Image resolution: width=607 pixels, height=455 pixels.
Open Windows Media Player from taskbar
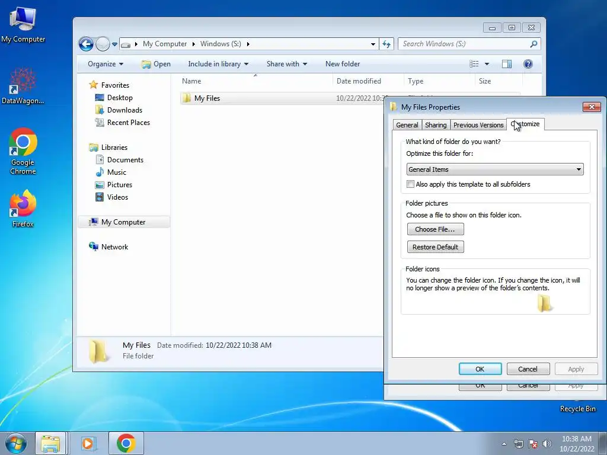(x=89, y=443)
